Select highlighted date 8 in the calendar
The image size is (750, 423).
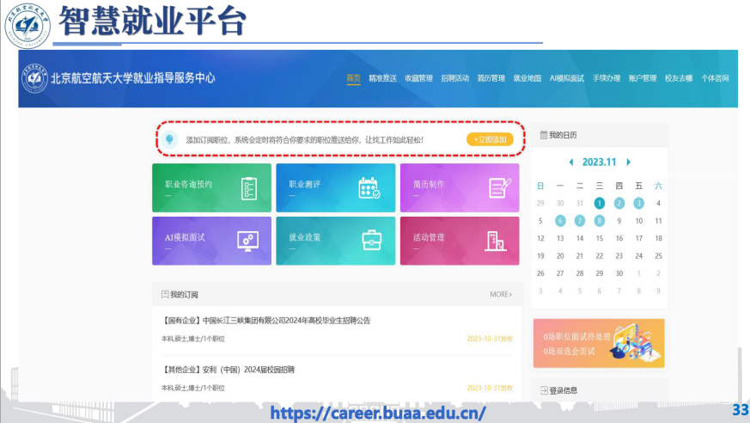point(600,221)
